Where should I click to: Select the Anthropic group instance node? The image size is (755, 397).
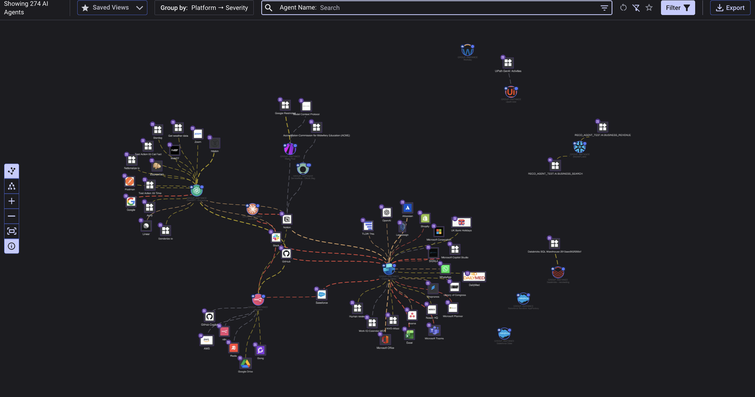pos(253,209)
